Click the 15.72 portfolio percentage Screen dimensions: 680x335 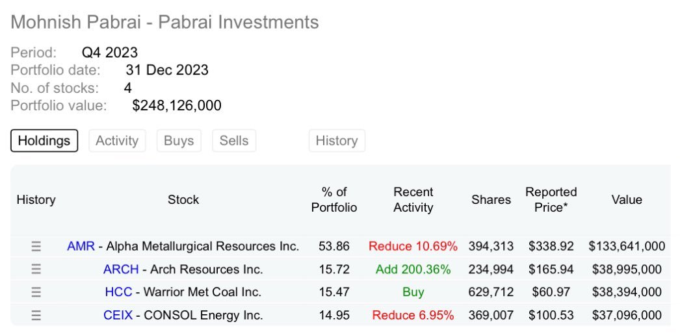(334, 269)
